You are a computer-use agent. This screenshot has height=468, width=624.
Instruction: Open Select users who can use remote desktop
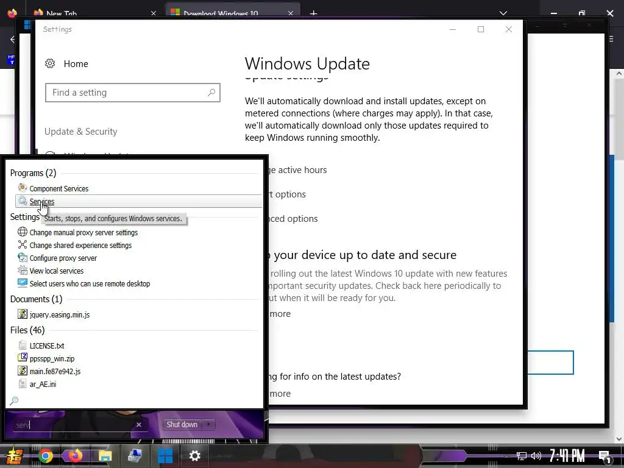coord(90,283)
